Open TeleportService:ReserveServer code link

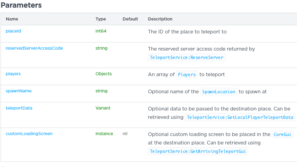click(x=186, y=57)
